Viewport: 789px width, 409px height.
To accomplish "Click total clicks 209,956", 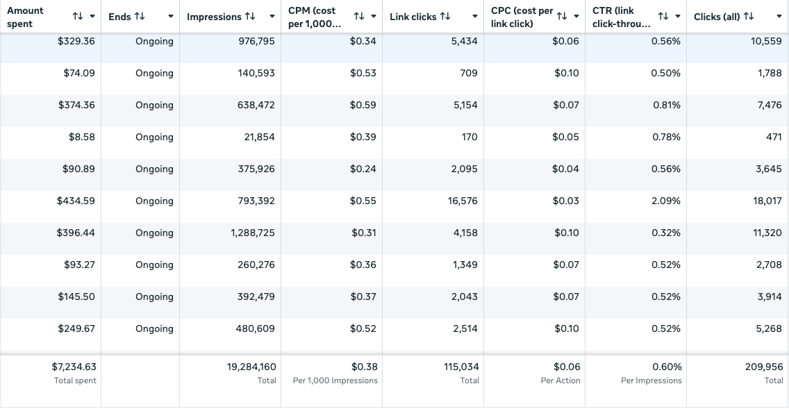I will 764,367.
